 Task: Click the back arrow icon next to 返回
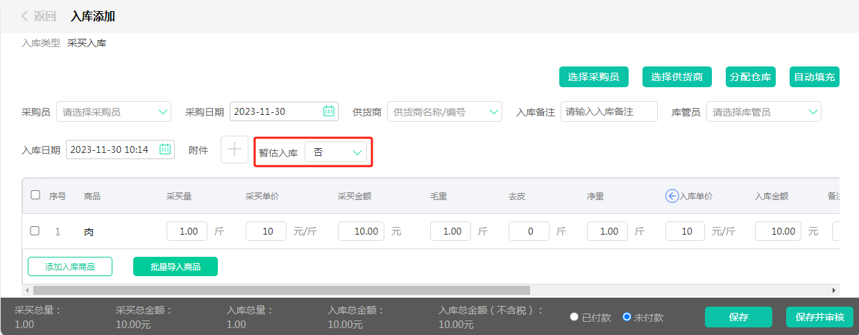tap(25, 16)
